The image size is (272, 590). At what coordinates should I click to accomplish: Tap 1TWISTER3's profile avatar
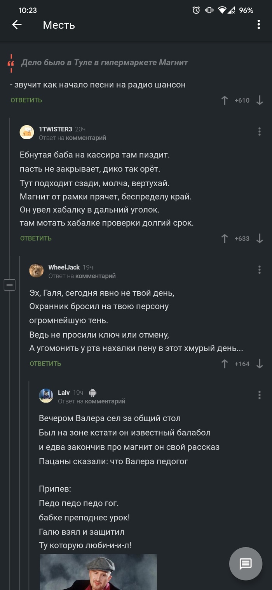[x=27, y=132]
